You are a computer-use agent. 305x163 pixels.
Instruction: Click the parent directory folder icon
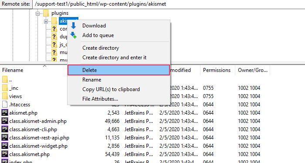tap(5, 80)
